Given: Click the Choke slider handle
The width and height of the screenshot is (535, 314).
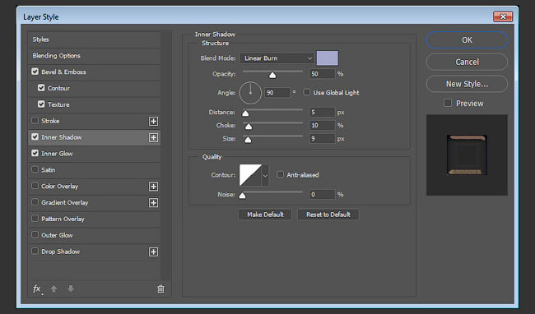Looking at the screenshot, I should [x=249, y=127].
